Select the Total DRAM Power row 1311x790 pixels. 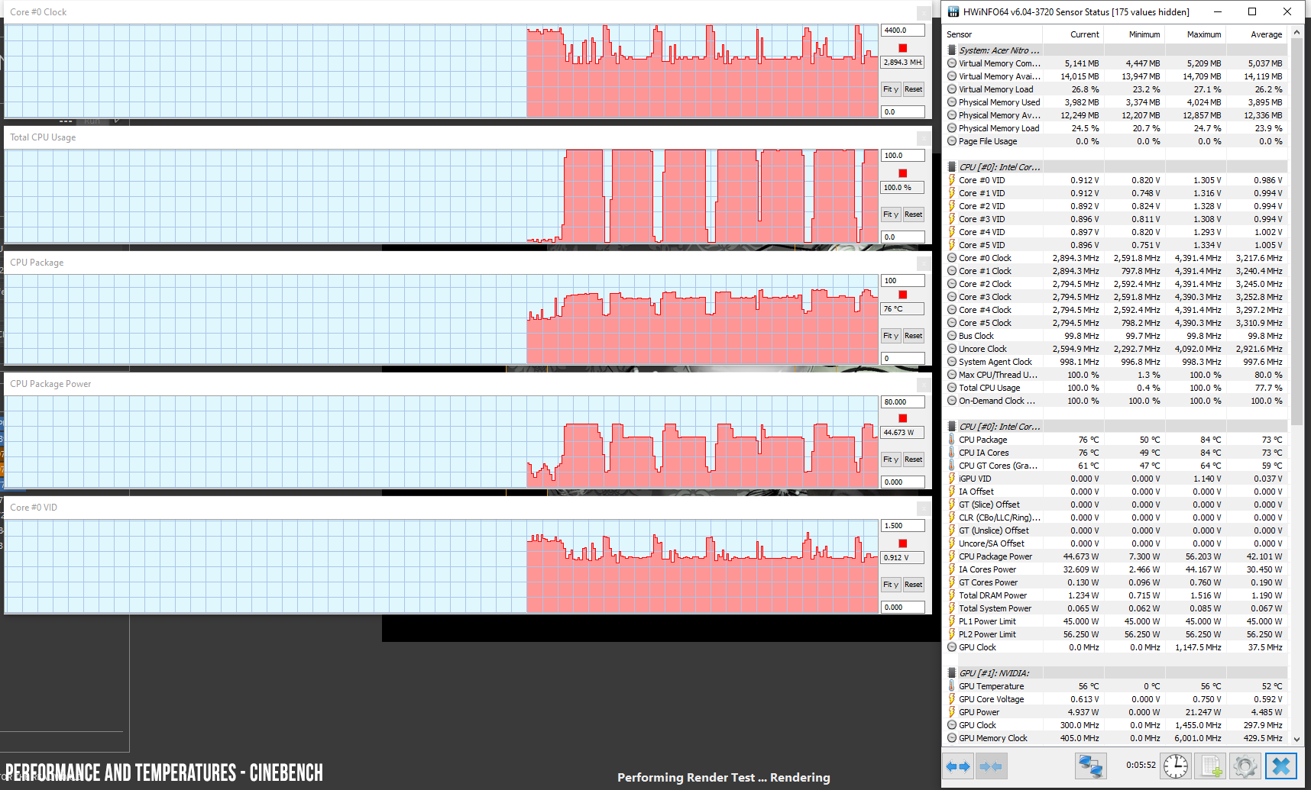[x=1116, y=595]
